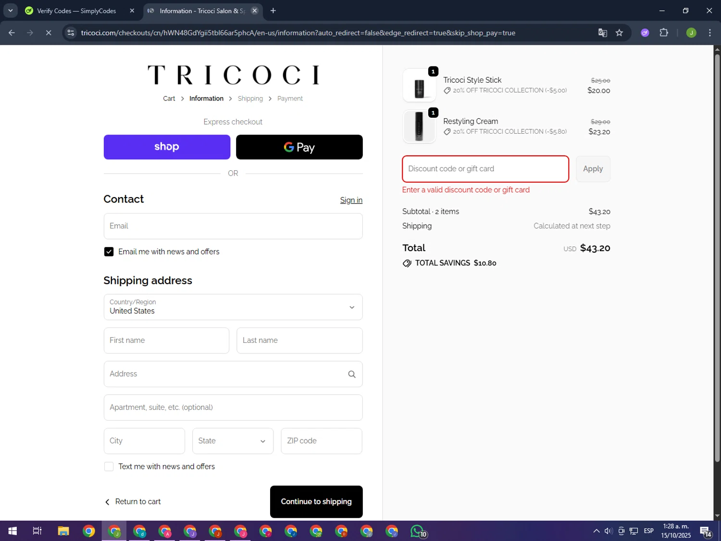The height and width of the screenshot is (541, 721).
Task: Click the Sign in link
Action: [x=351, y=200]
